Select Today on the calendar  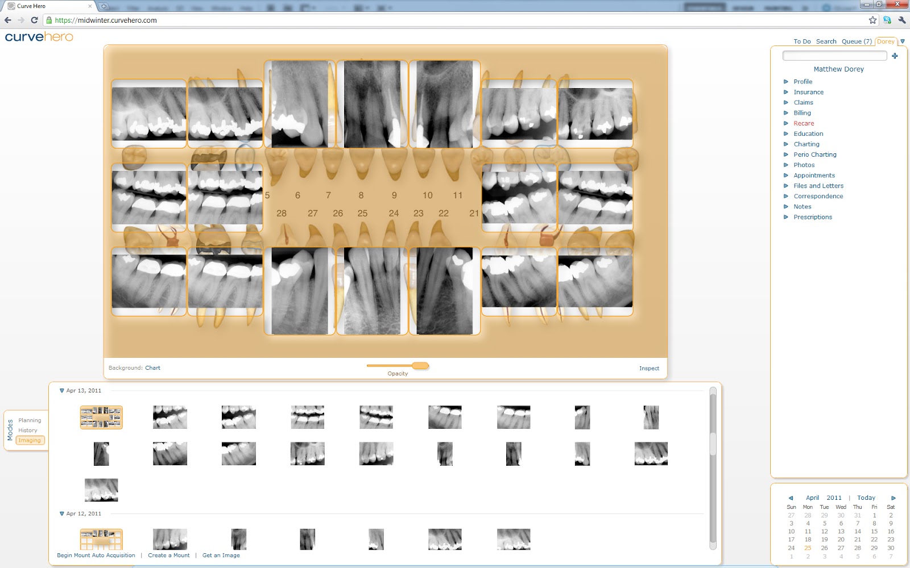(866, 498)
